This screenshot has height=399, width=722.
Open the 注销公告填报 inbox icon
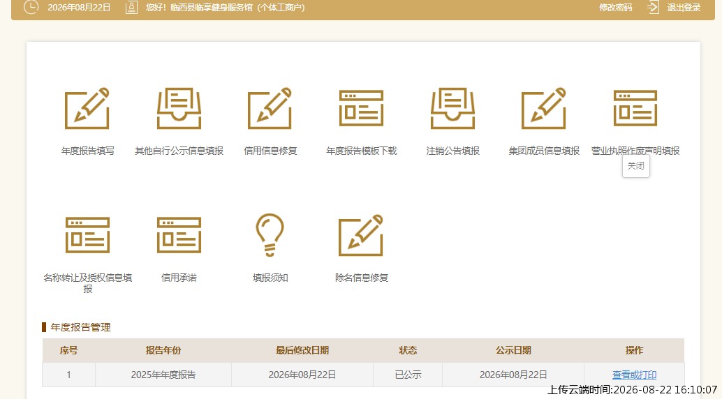click(452, 109)
